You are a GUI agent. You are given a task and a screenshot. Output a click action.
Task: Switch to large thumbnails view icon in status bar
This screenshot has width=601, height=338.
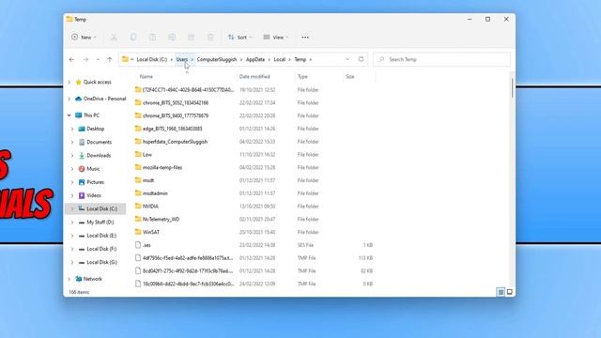tap(509, 292)
